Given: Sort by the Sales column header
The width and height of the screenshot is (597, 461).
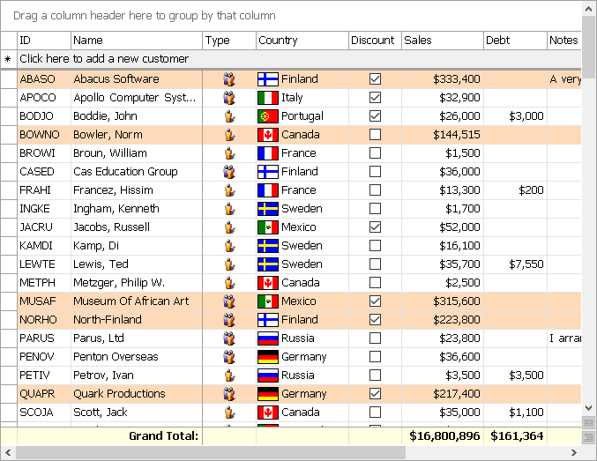Looking at the screenshot, I should tap(441, 41).
